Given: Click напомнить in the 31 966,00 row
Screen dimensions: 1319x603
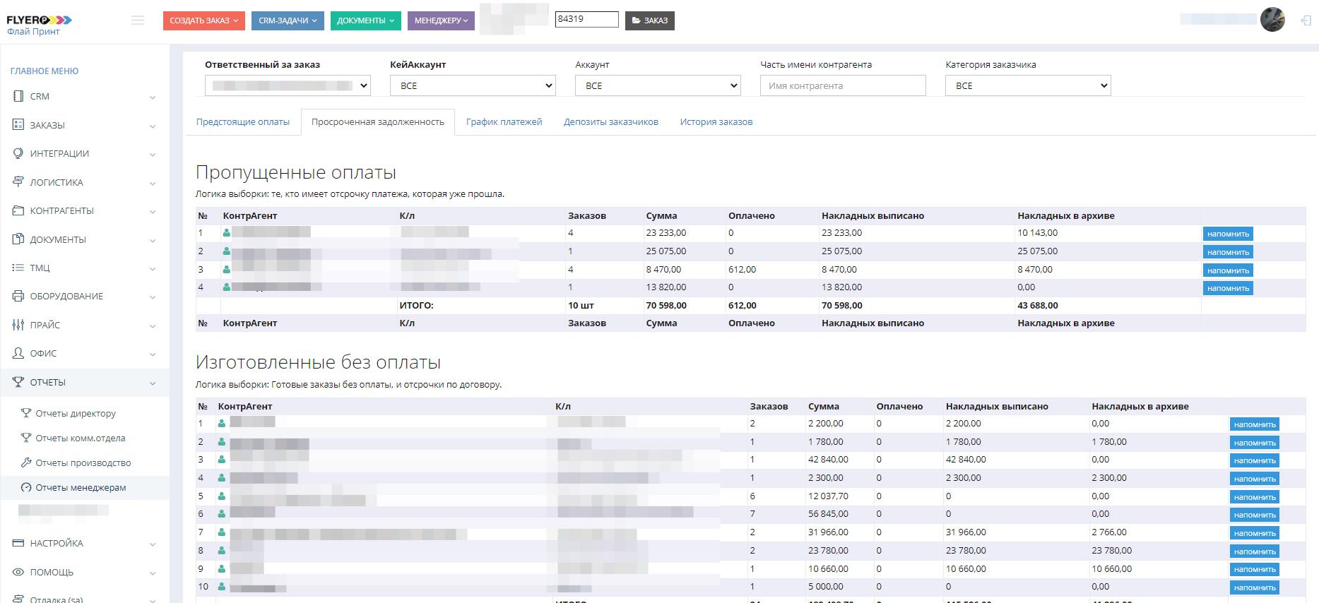Looking at the screenshot, I should pos(1255,533).
